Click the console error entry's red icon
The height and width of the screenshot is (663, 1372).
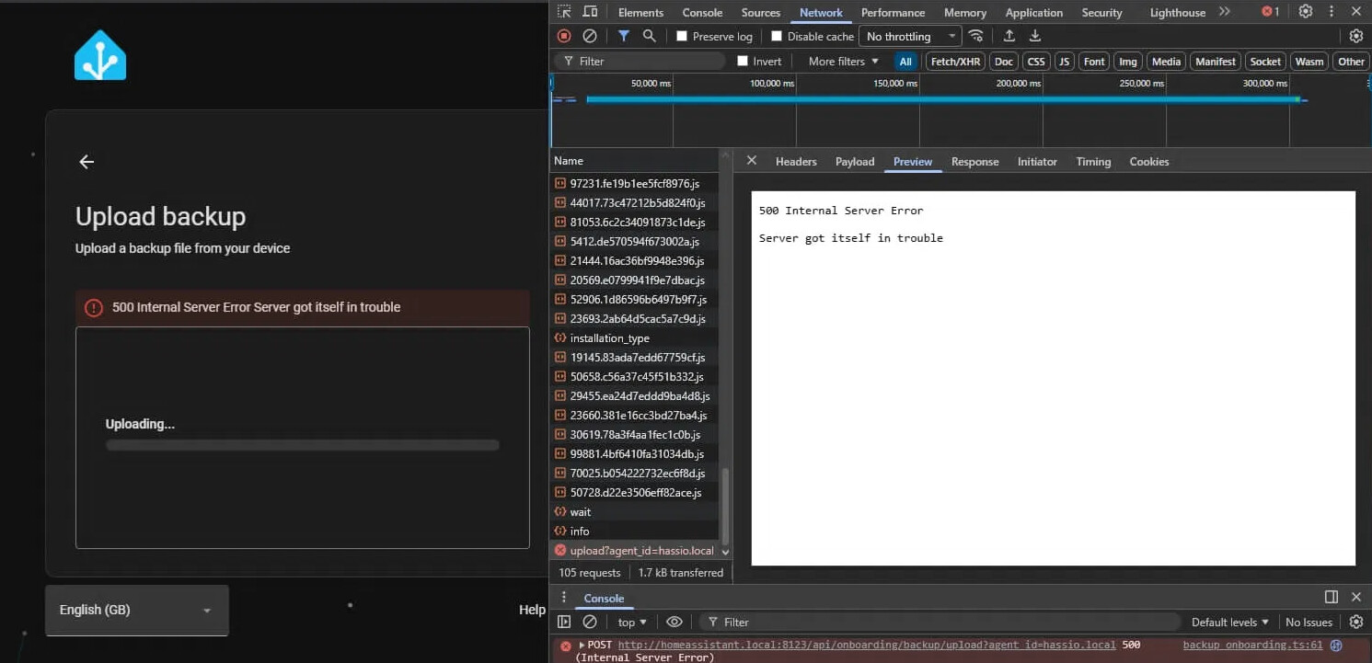tap(566, 646)
